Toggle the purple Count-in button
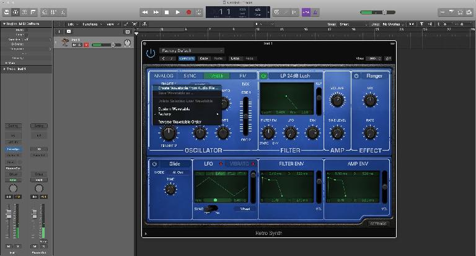 (x=306, y=12)
